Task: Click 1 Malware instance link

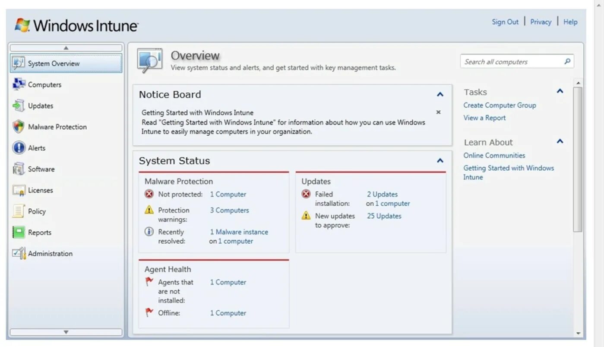Action: tap(239, 232)
